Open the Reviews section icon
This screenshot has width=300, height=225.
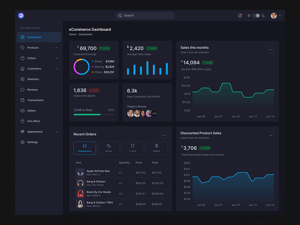pyautogui.click(x=23, y=90)
